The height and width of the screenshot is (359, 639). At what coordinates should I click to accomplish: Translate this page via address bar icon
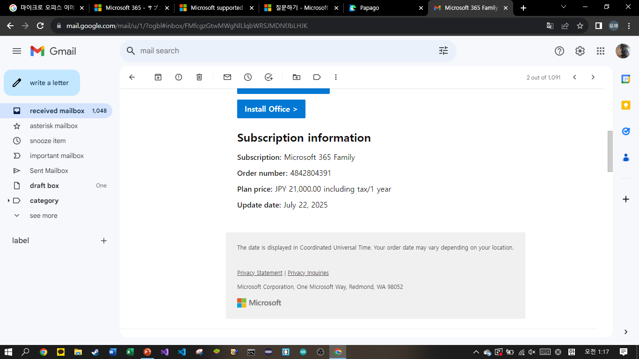550,26
